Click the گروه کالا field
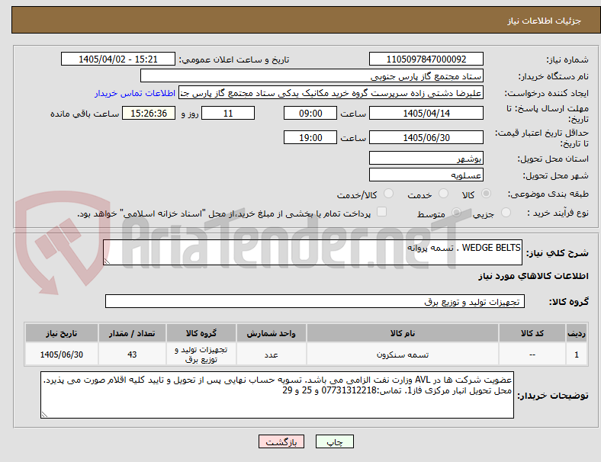The width and height of the screenshot is (601, 462). (315, 301)
